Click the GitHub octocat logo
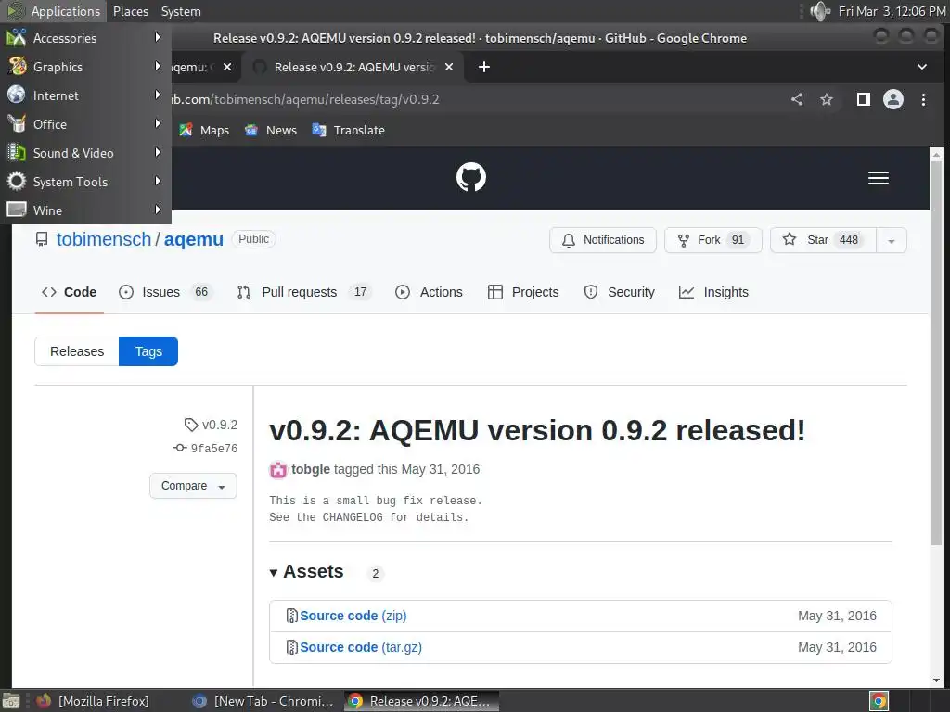Viewport: 950px width, 712px height. (470, 177)
